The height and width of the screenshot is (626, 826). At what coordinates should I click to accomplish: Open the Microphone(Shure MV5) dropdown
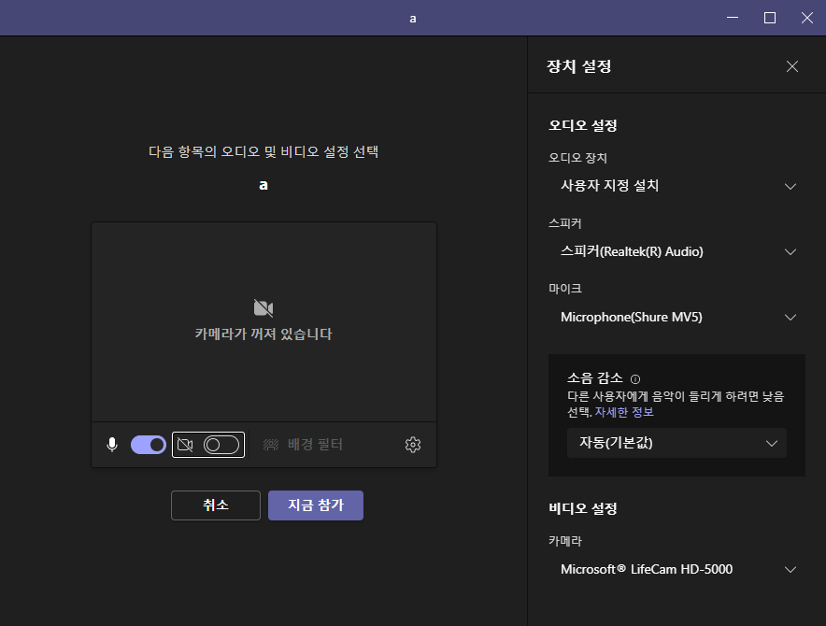[677, 318]
